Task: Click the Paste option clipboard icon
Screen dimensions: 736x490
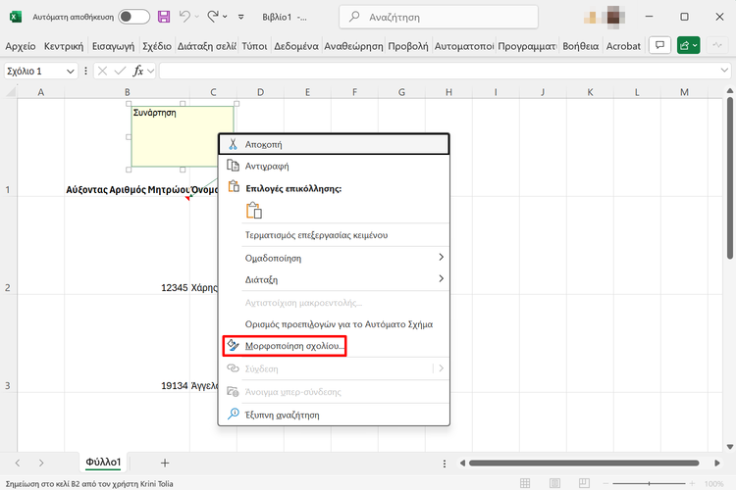Action: pyautogui.click(x=254, y=211)
